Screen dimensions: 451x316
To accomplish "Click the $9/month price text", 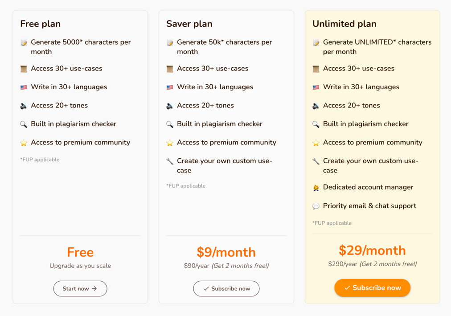I will tap(226, 252).
